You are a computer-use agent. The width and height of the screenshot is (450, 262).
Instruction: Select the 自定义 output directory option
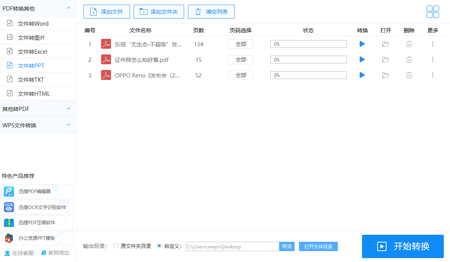[159, 246]
